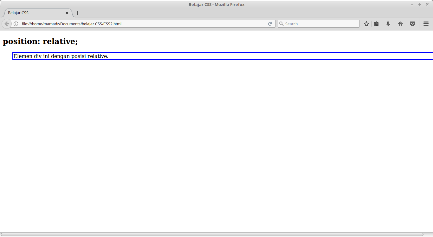Open a new tab with the plus button
The width and height of the screenshot is (433, 237).
[77, 13]
